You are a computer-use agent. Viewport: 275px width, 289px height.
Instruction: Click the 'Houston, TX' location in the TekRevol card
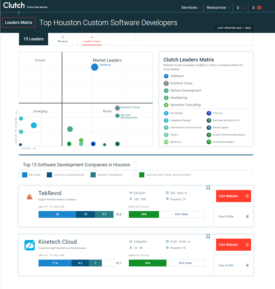pyautogui.click(x=178, y=200)
